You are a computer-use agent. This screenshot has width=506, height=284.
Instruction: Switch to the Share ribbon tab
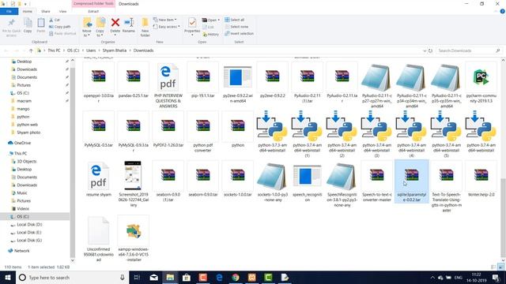click(x=46, y=11)
